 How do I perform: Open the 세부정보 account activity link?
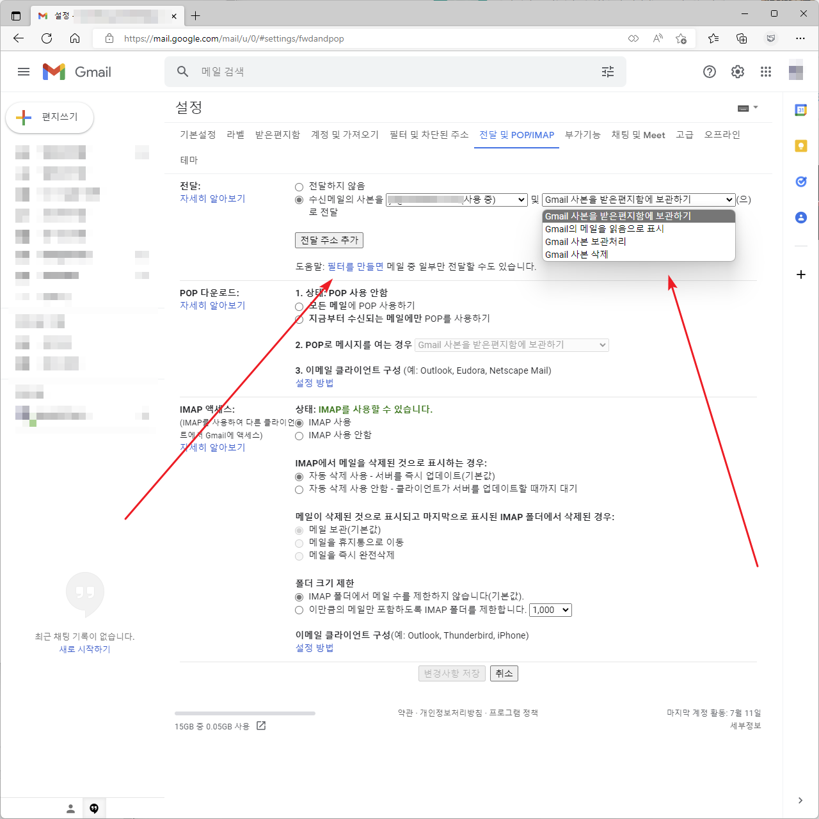[x=745, y=726]
